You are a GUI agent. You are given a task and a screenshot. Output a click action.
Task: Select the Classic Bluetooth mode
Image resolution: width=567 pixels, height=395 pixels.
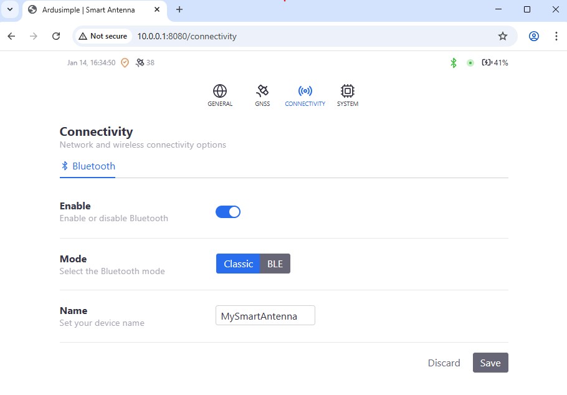[238, 264]
